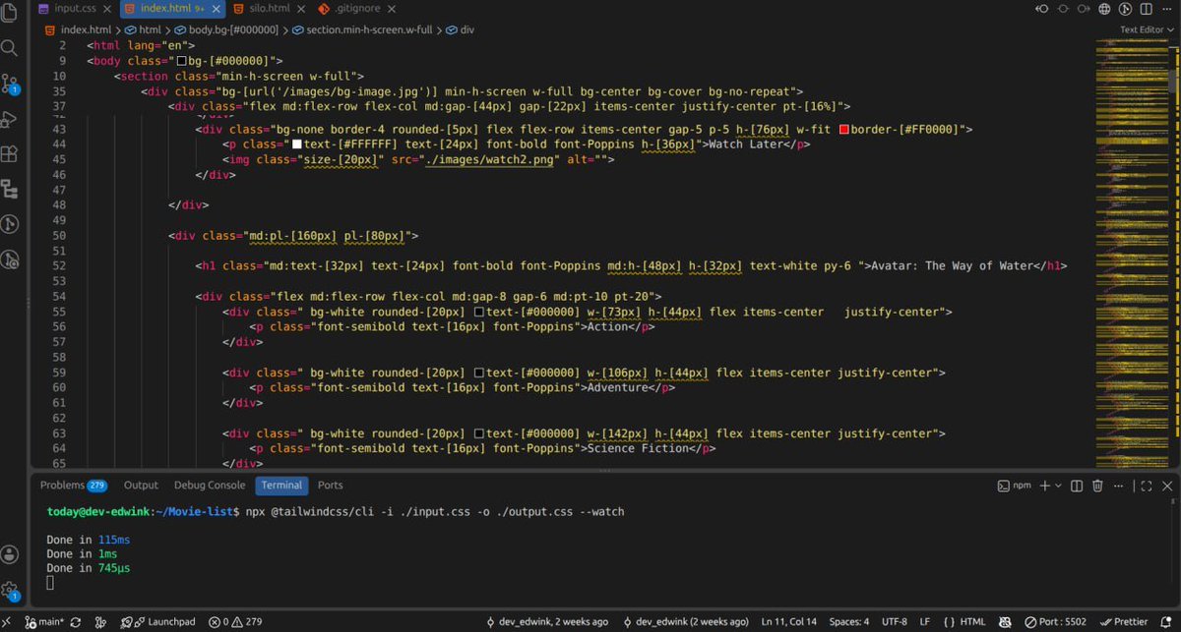Open the Source Control view

[10, 83]
